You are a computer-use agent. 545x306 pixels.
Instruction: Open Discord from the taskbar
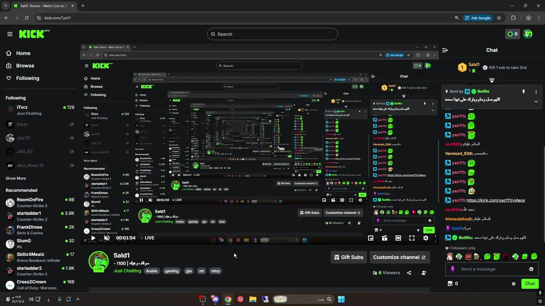coord(215,299)
